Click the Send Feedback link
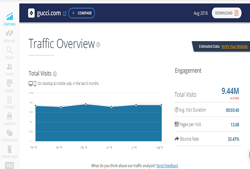 pyautogui.click(x=167, y=166)
